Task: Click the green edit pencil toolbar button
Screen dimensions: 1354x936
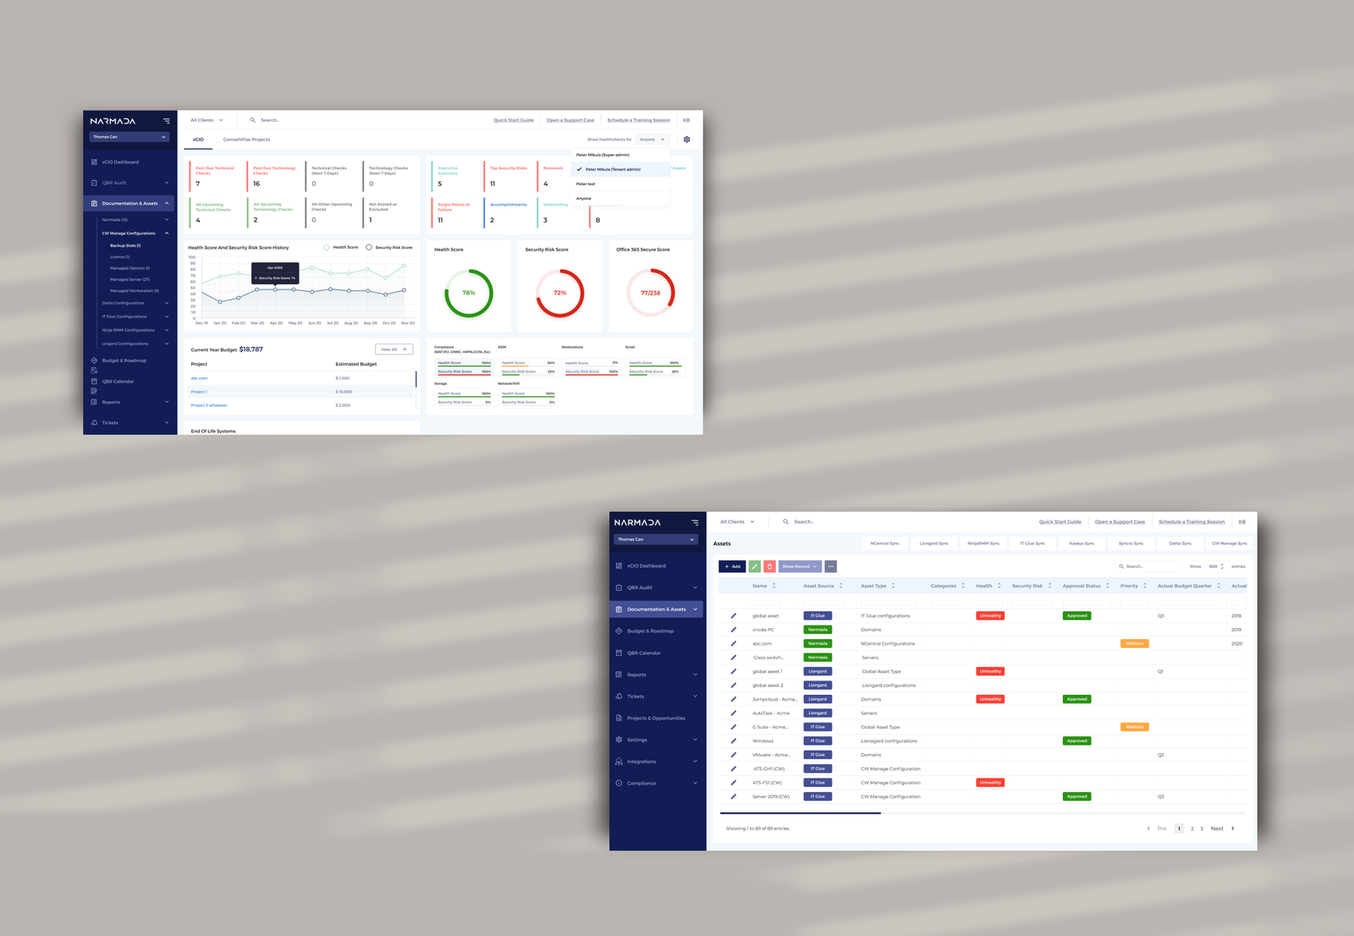Action: point(754,566)
